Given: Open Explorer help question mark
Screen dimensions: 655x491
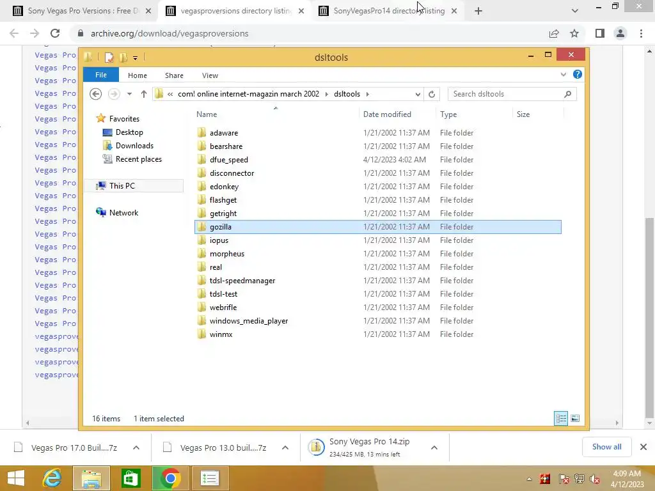Looking at the screenshot, I should (578, 74).
